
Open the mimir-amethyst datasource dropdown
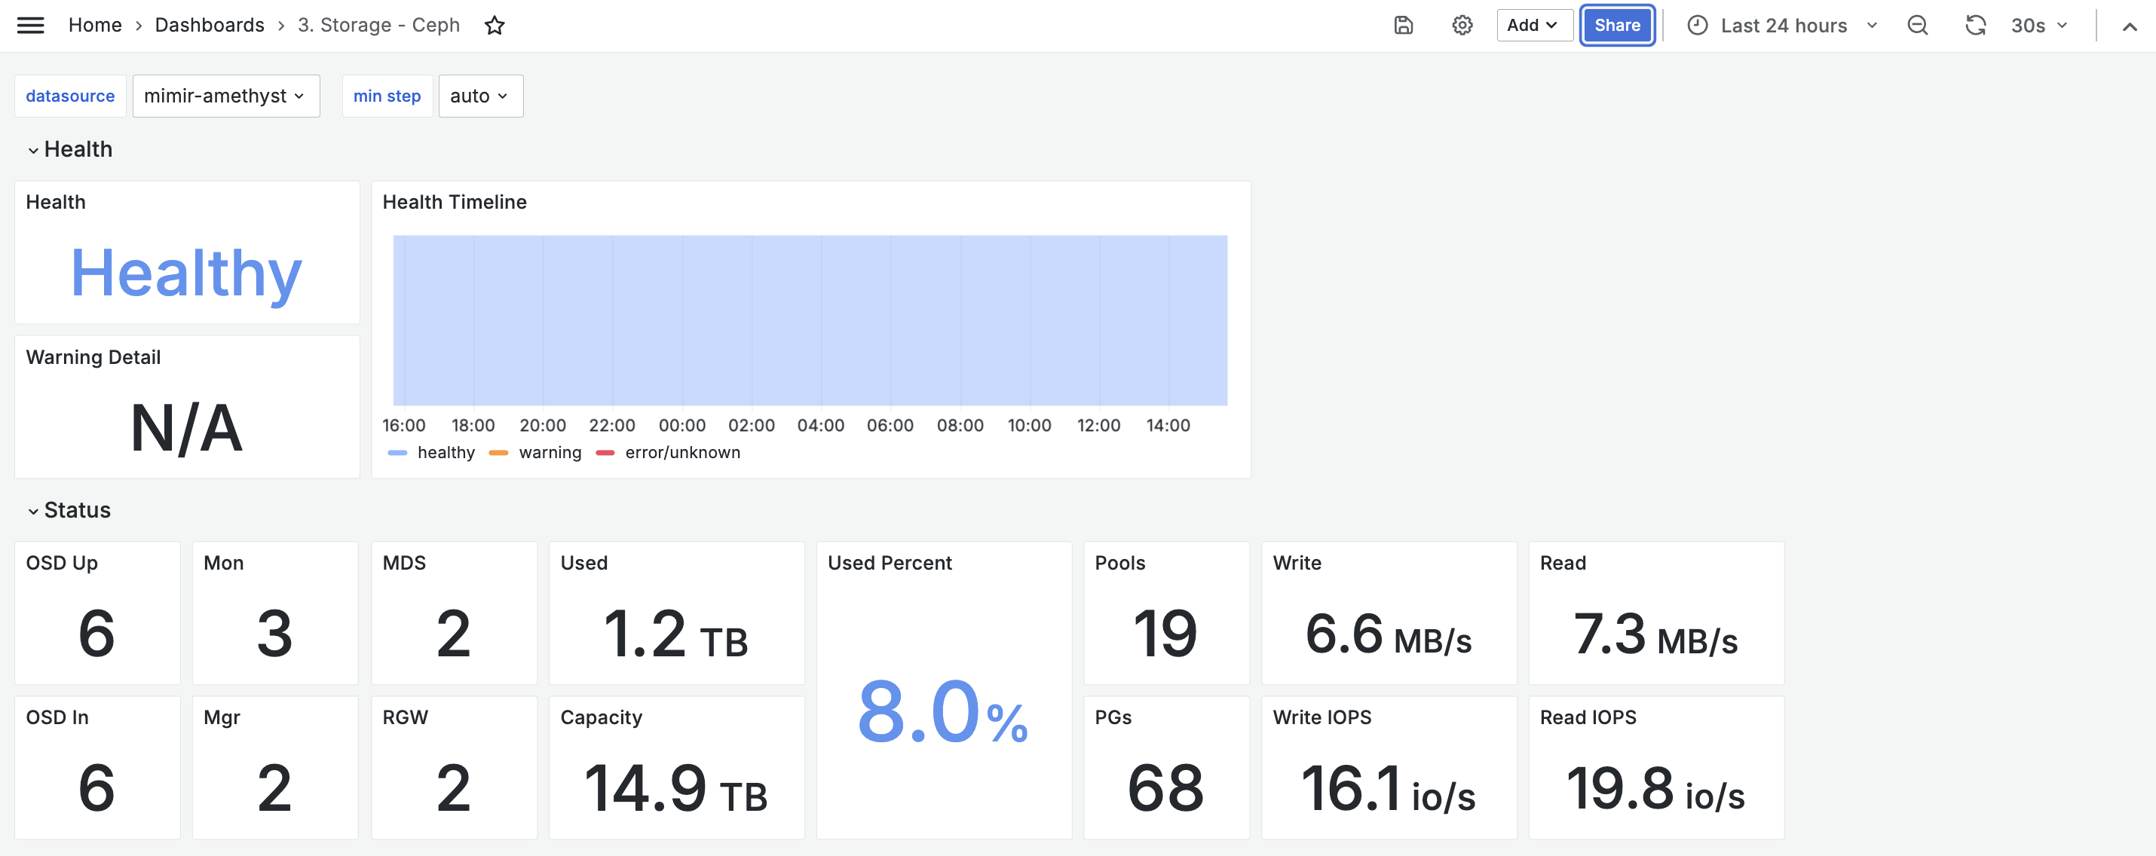pos(226,96)
